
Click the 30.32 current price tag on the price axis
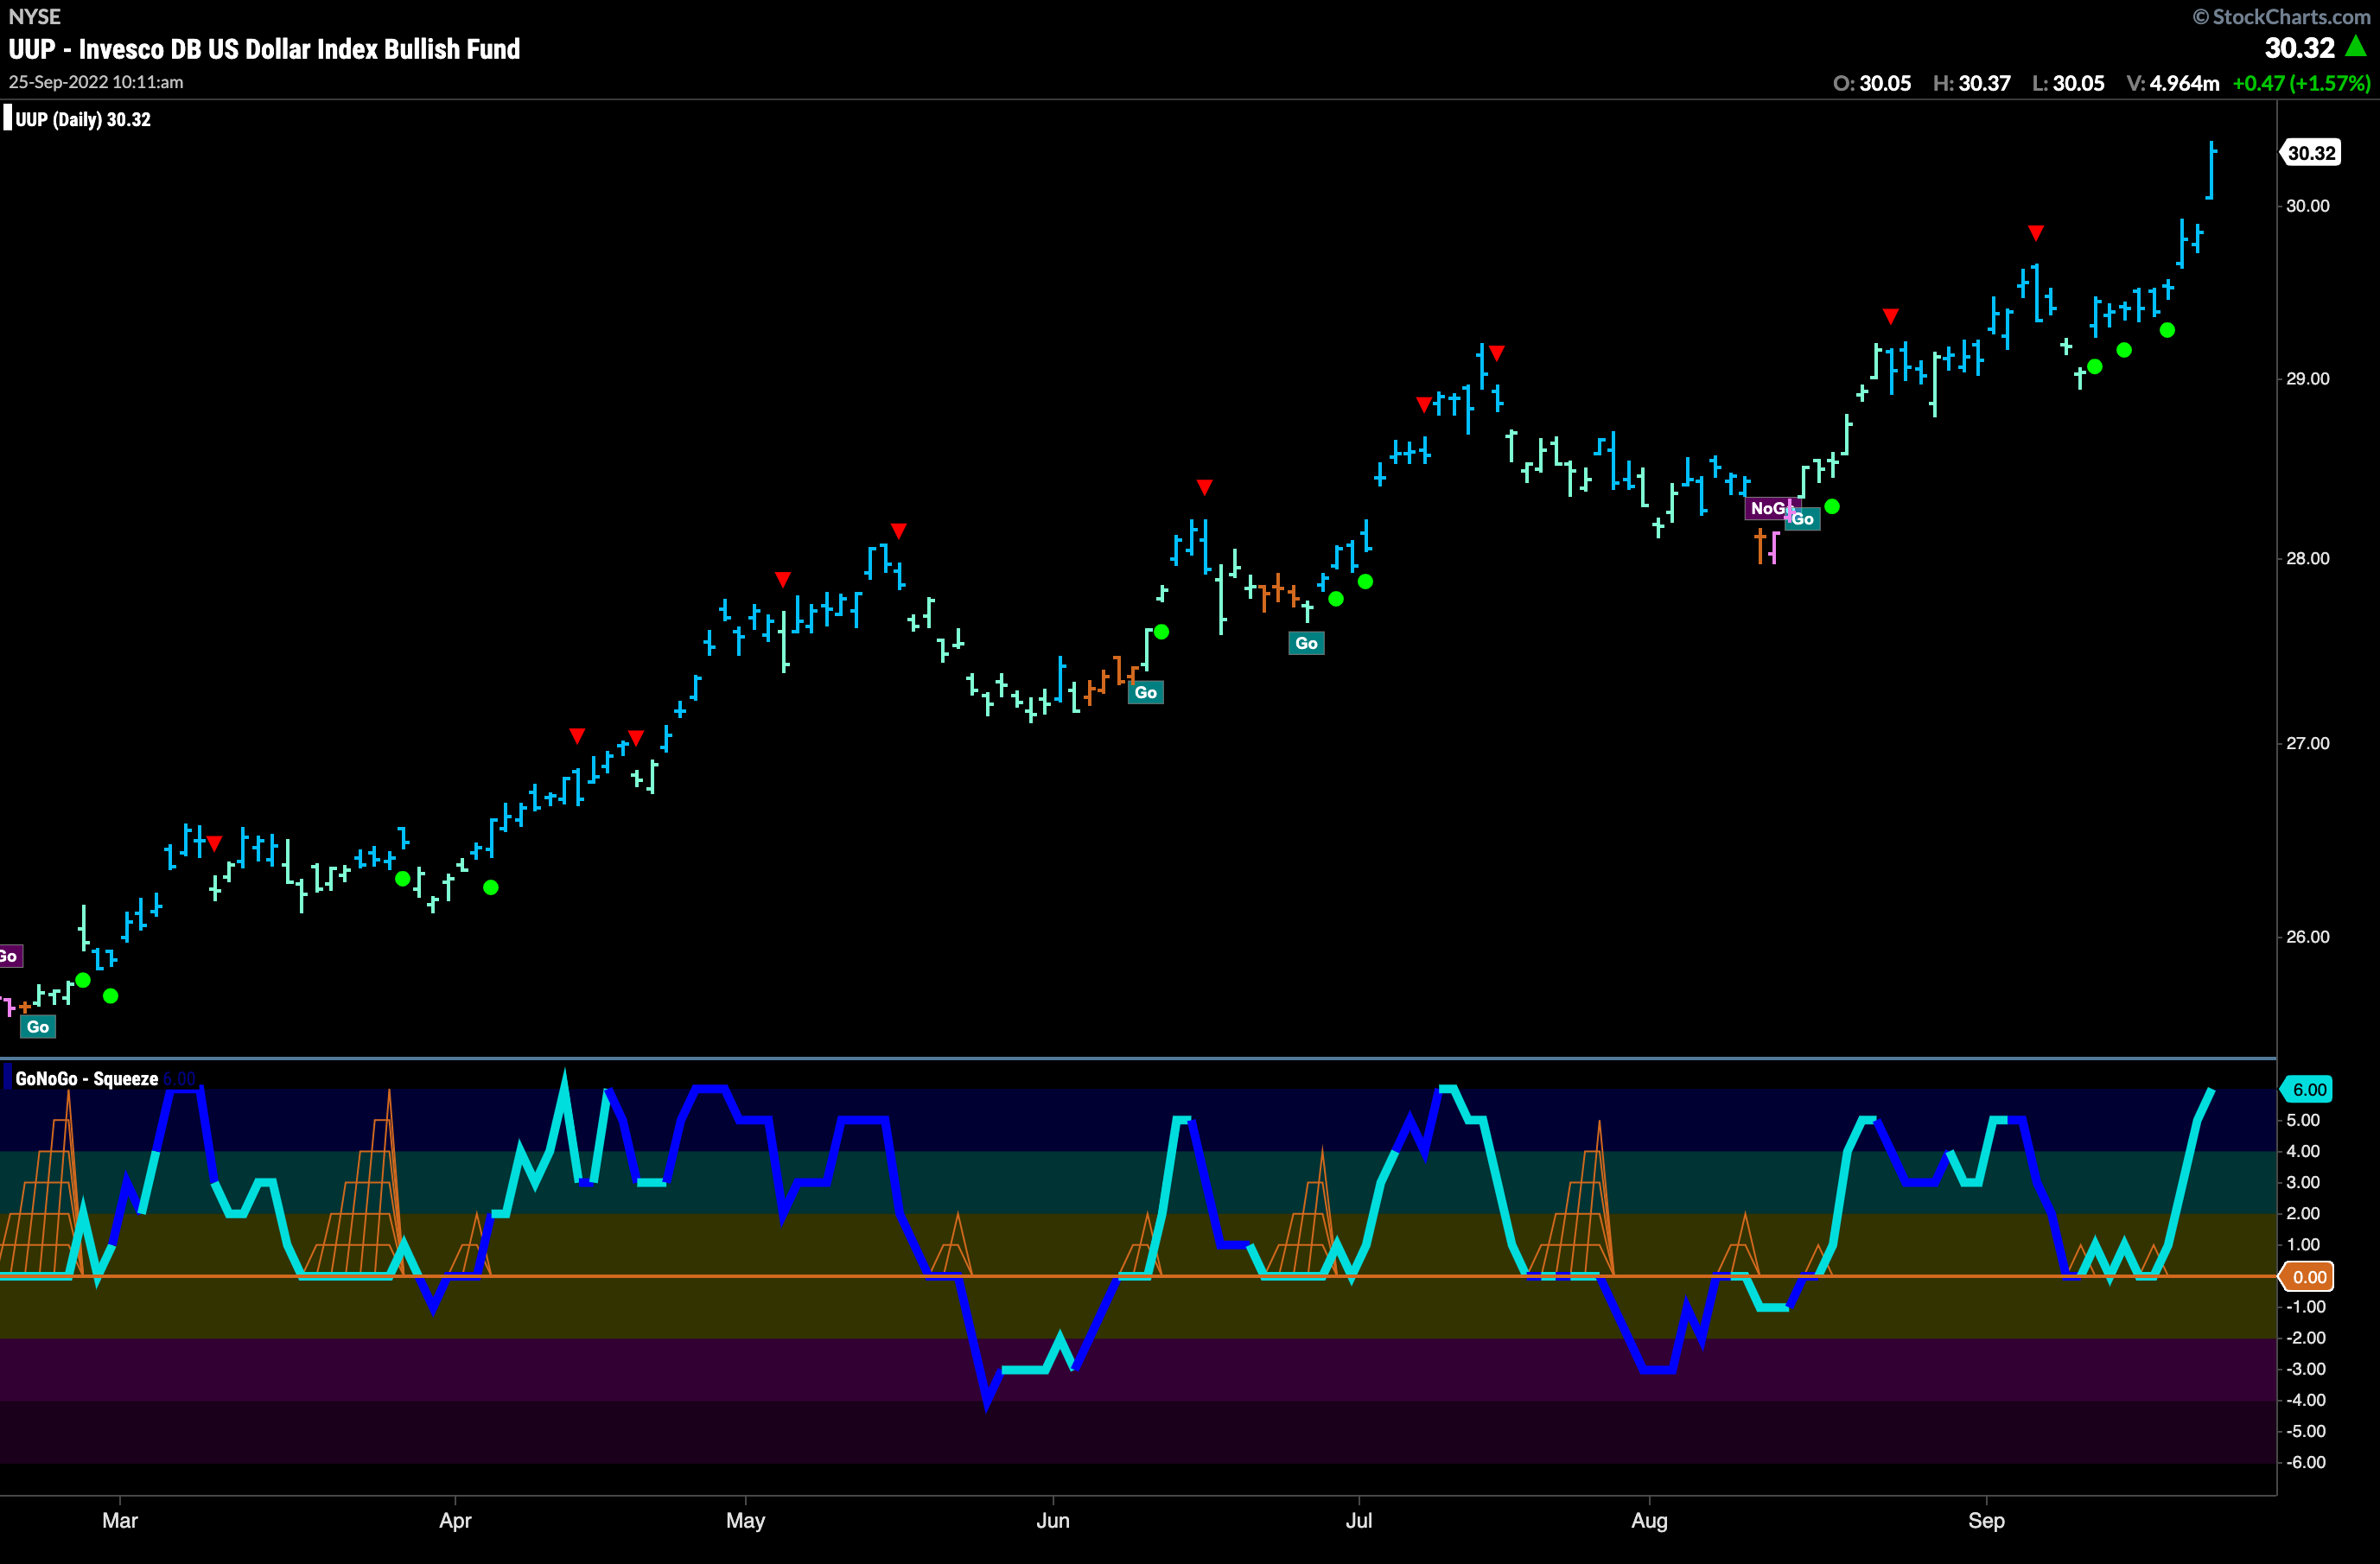(x=2311, y=153)
